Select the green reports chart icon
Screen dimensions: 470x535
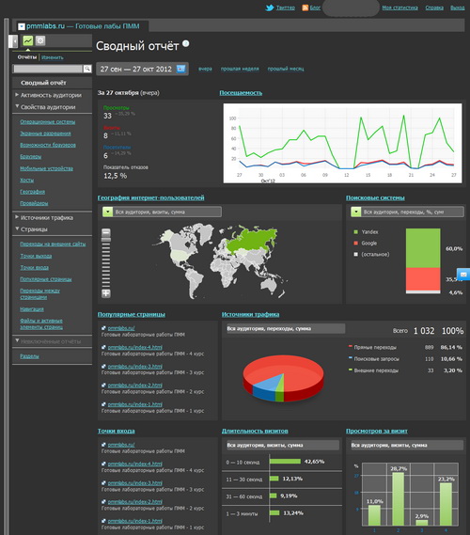tap(28, 40)
